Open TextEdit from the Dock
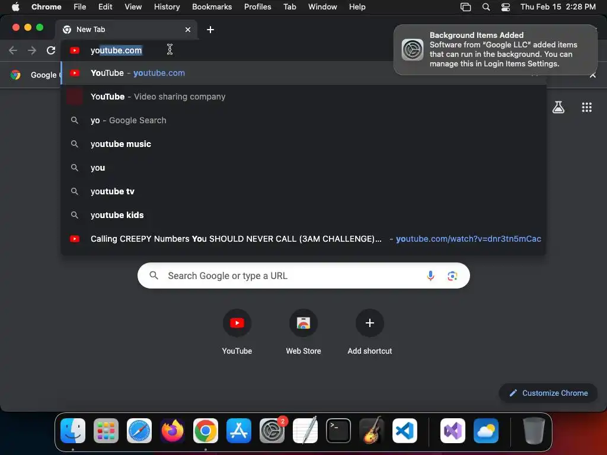The height and width of the screenshot is (455, 607). 305,431
